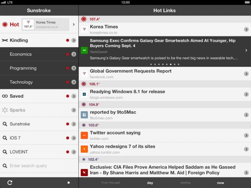Select the Programming category

click(x=23, y=68)
